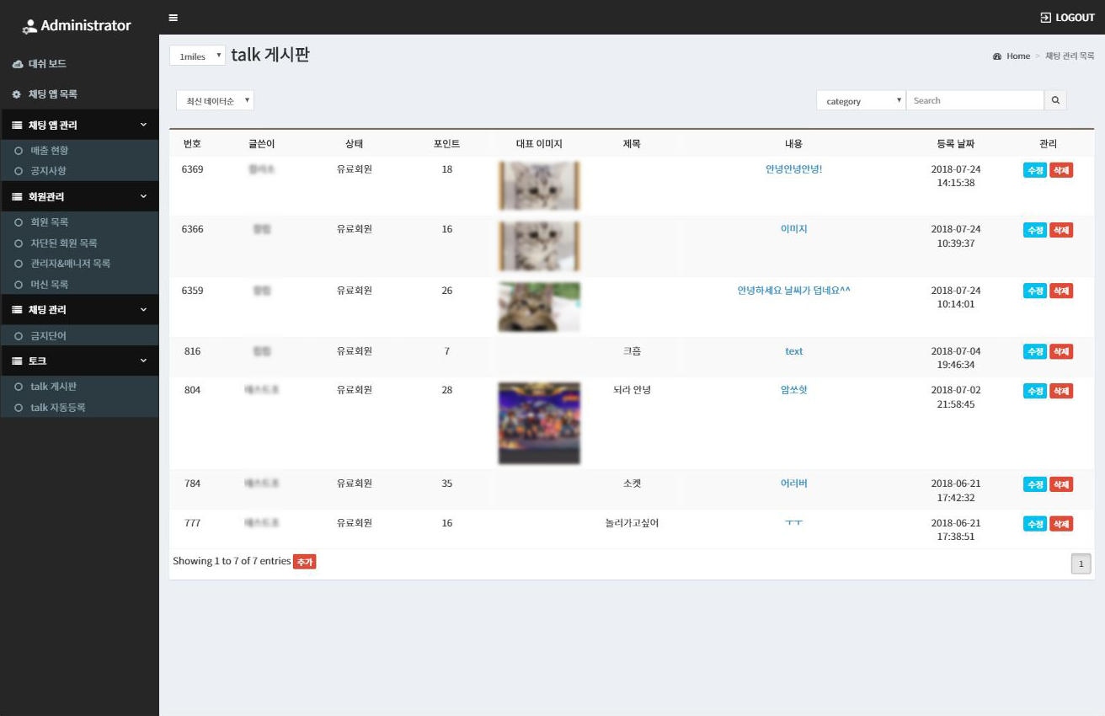
Task: Click 삭제 for post 784
Action: coord(1061,484)
